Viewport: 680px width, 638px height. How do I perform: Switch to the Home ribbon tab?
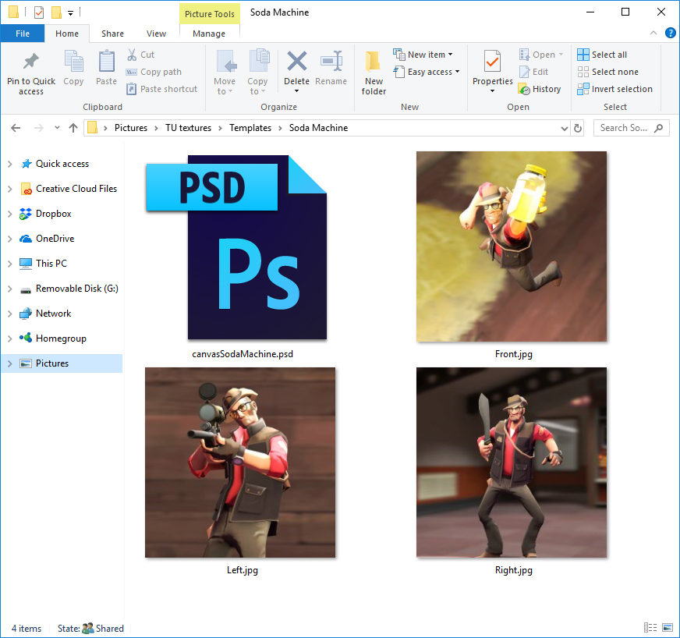(x=67, y=34)
